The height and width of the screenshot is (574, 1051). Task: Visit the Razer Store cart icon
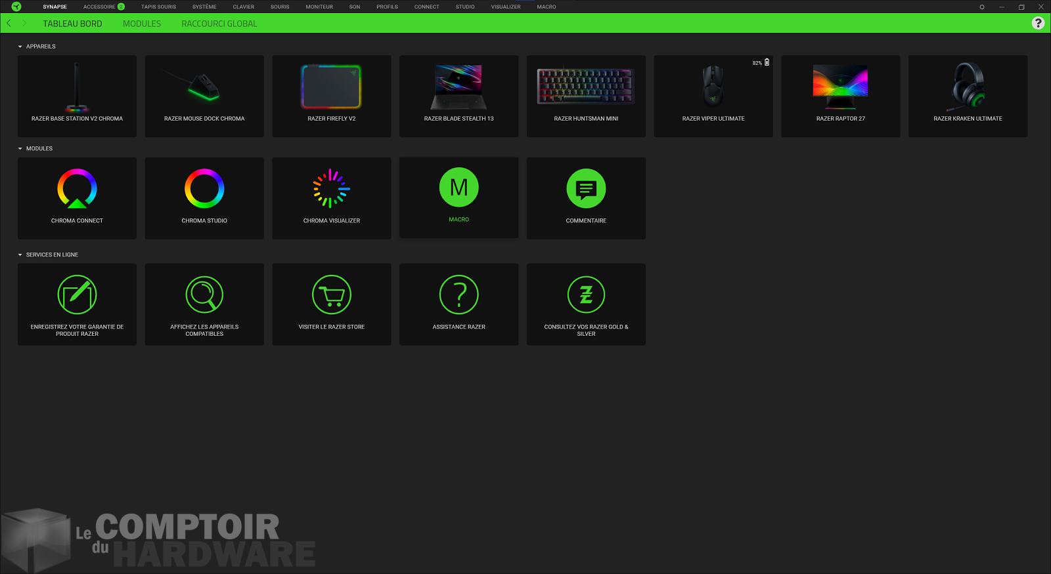pos(332,295)
